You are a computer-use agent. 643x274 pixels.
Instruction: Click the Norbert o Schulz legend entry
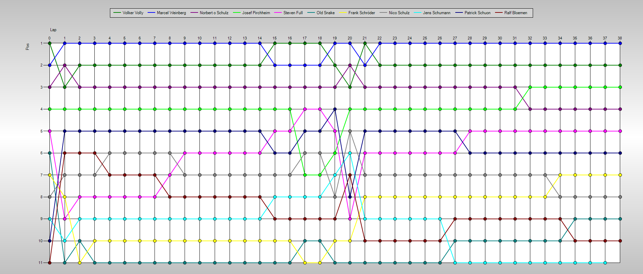click(x=209, y=13)
